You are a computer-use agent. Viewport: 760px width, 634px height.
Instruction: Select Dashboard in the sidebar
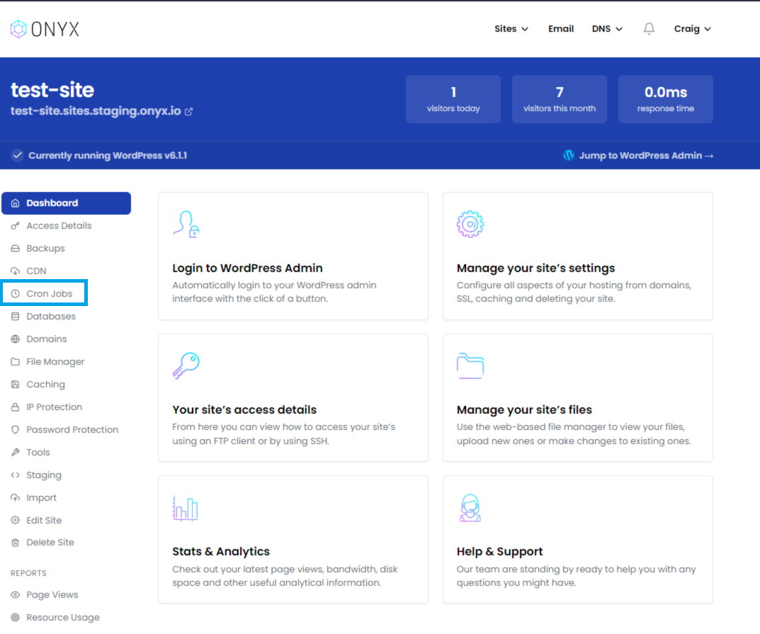click(66, 203)
